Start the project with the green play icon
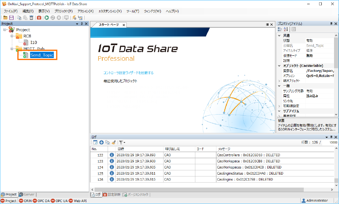This screenshot has height=204, width=339. 47,18
